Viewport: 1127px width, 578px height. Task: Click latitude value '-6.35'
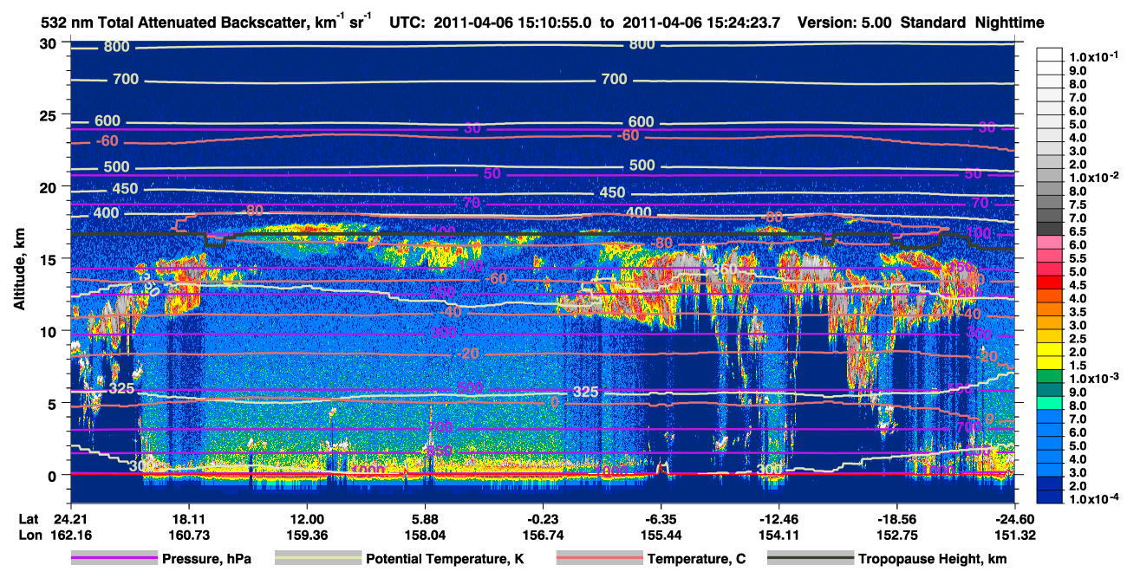click(x=661, y=519)
